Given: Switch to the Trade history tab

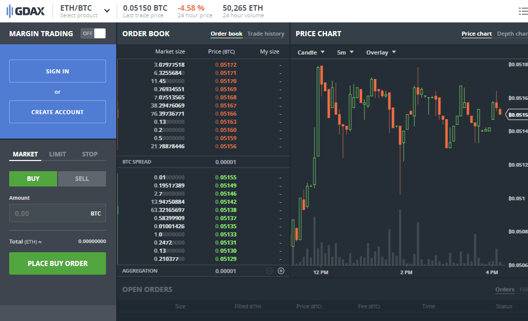Looking at the screenshot, I should 266,34.
